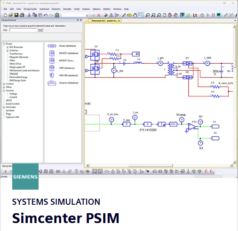Expand the Switches node
238x231 pixels.
point(8,51)
